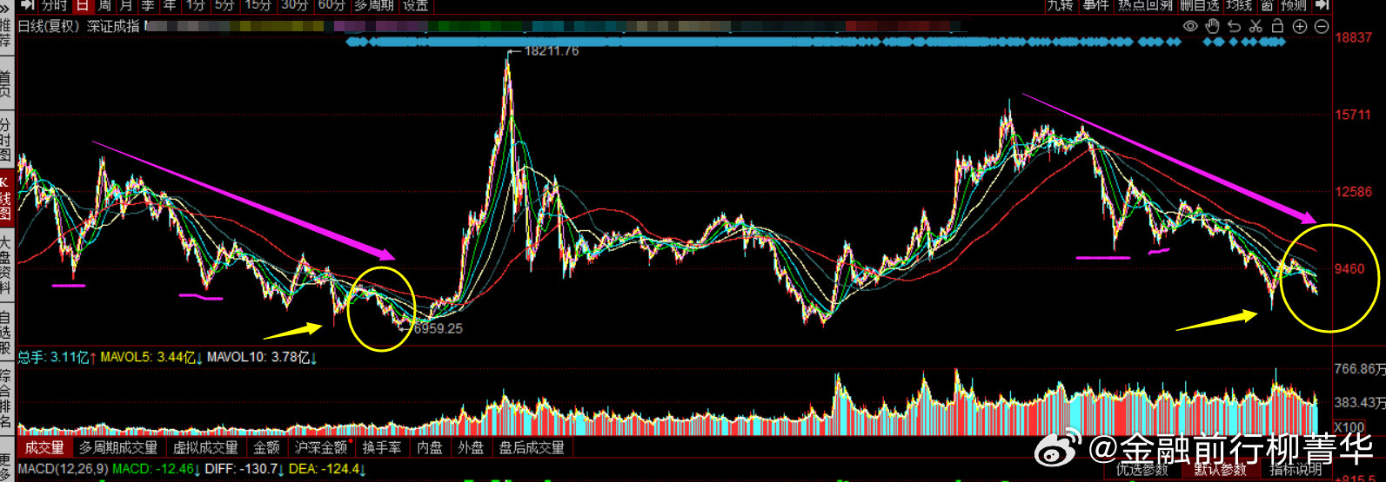Screen dimensions: 1386x482
Task: Click the 大盘资料 sidebar item
Action: tap(6, 266)
